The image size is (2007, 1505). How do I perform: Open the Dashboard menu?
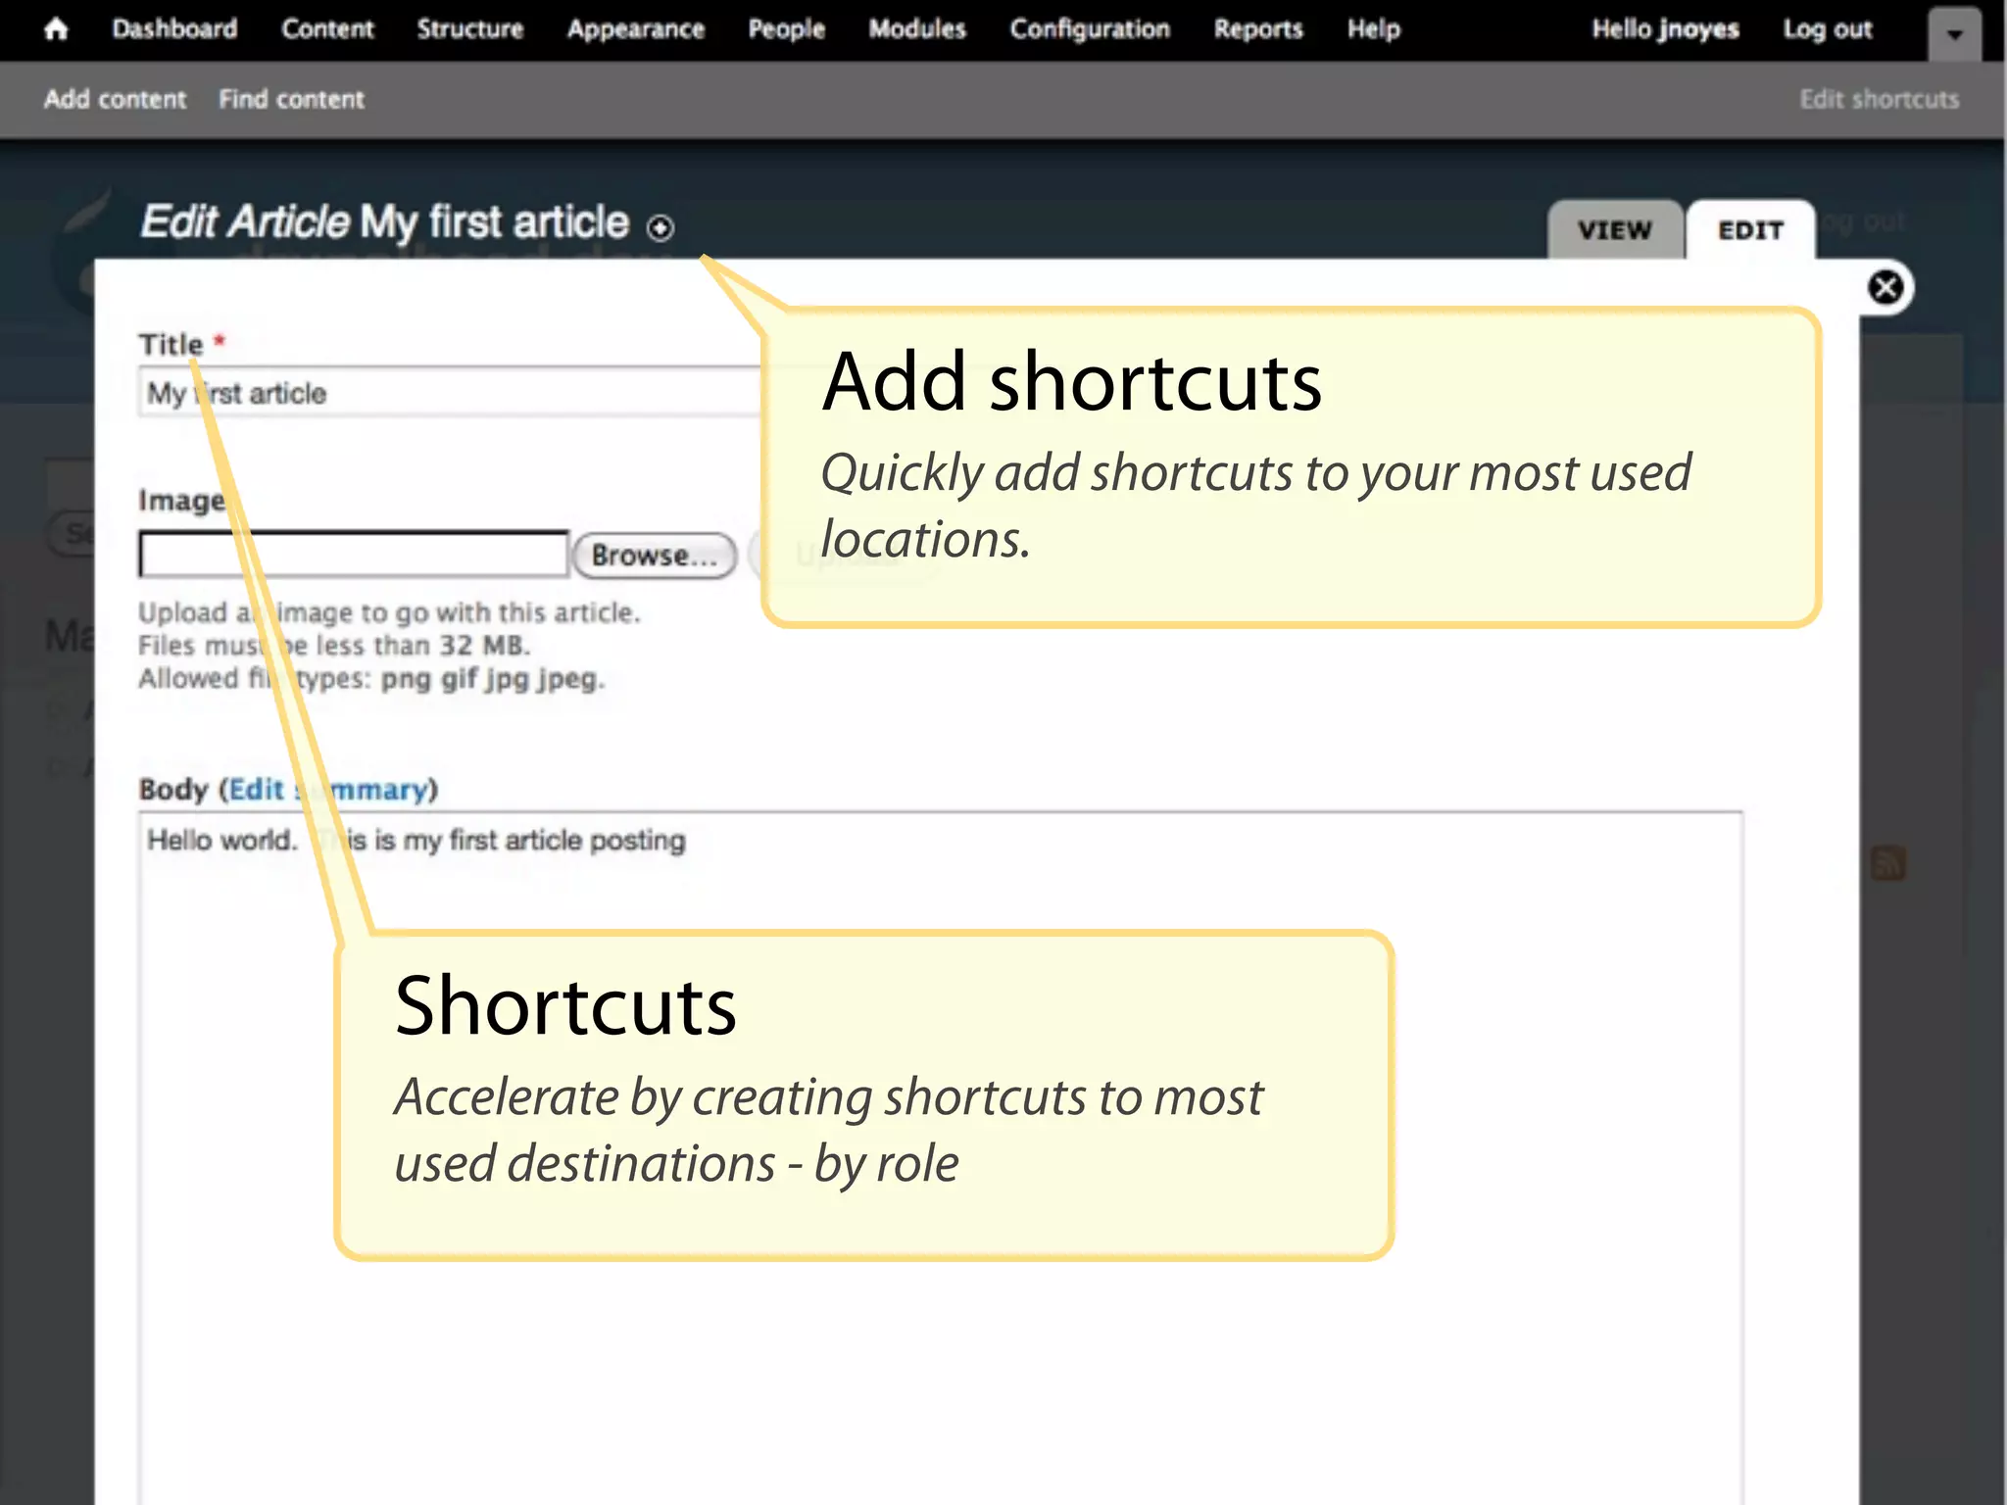click(x=174, y=29)
